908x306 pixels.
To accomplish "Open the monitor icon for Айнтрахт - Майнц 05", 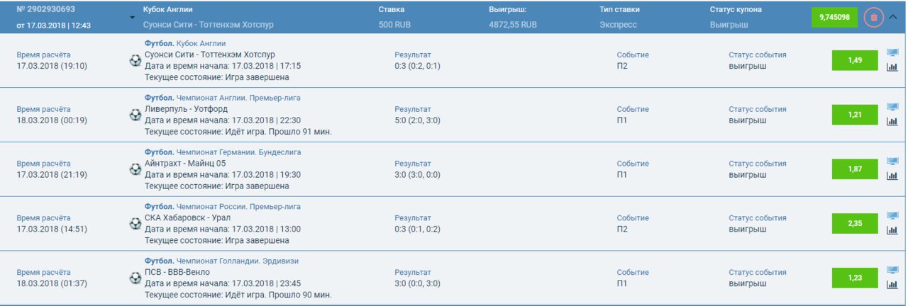I will point(892,161).
